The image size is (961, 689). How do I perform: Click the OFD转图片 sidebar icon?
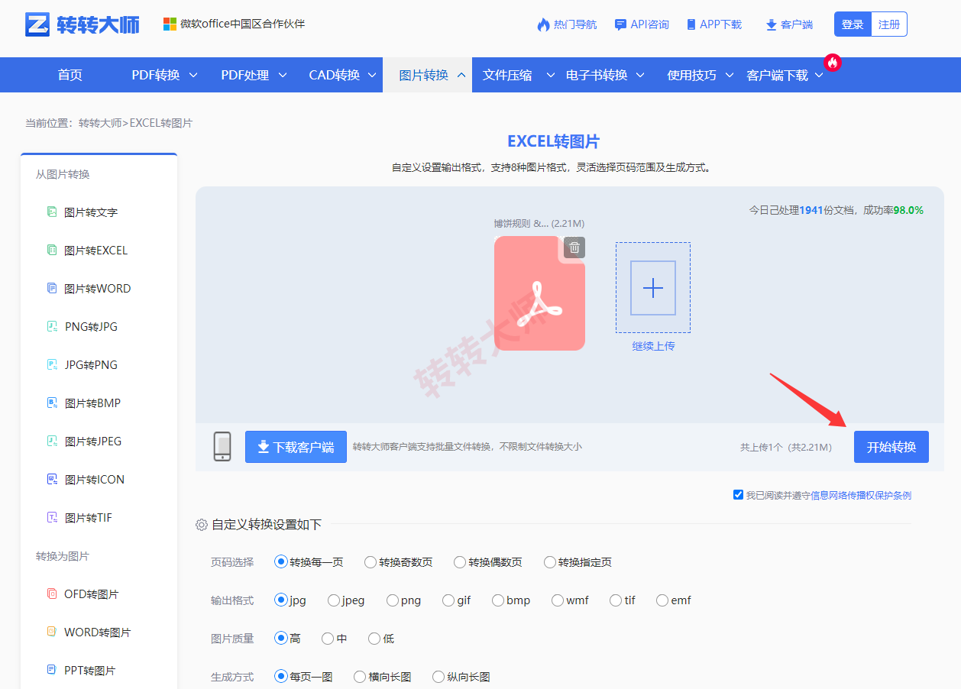click(x=52, y=594)
